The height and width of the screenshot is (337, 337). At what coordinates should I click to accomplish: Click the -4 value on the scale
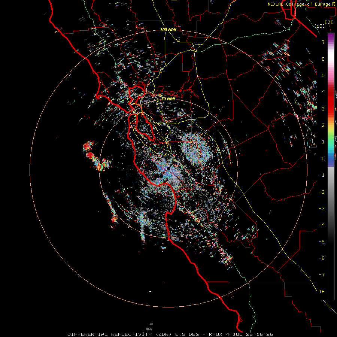point(322,225)
